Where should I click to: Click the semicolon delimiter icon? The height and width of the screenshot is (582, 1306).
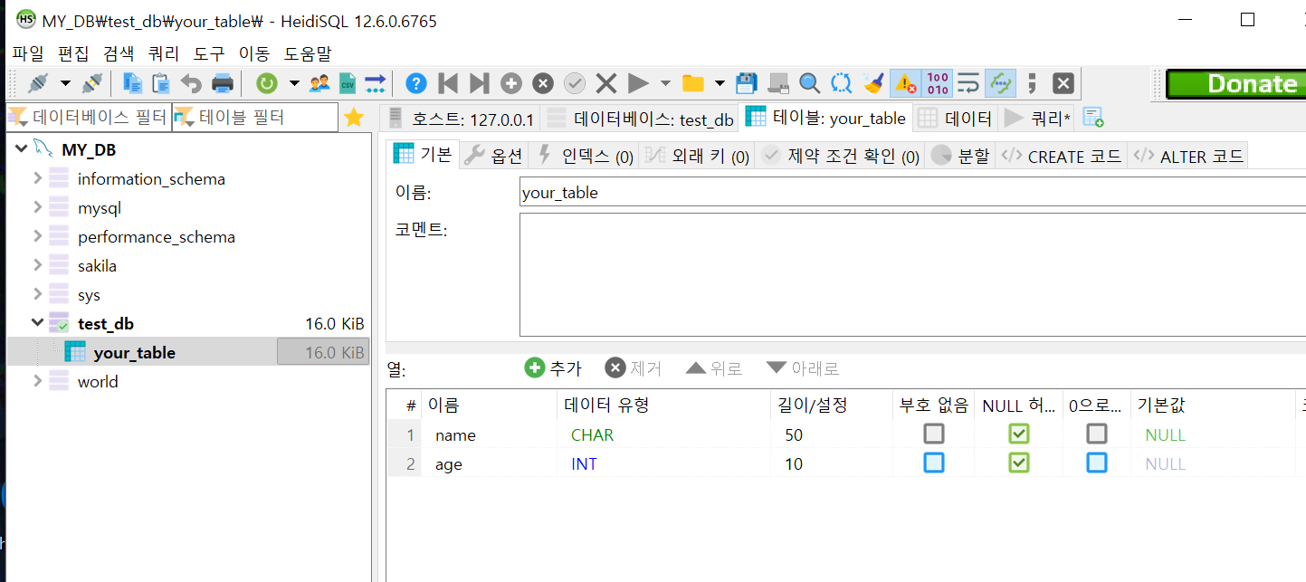click(1032, 84)
